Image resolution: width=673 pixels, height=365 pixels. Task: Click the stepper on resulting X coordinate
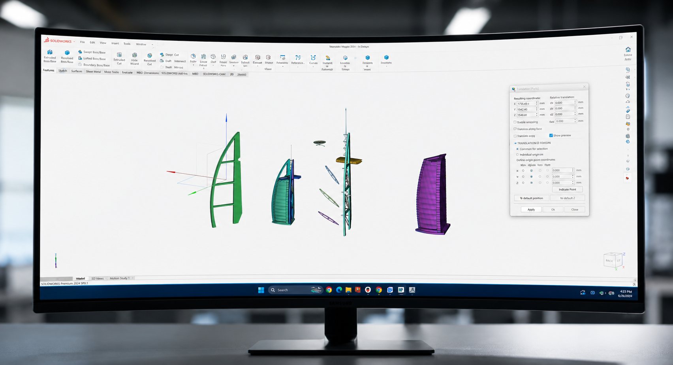536,103
